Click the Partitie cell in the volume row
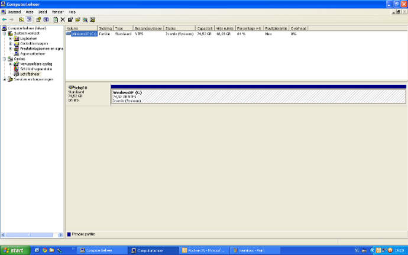 pos(105,34)
